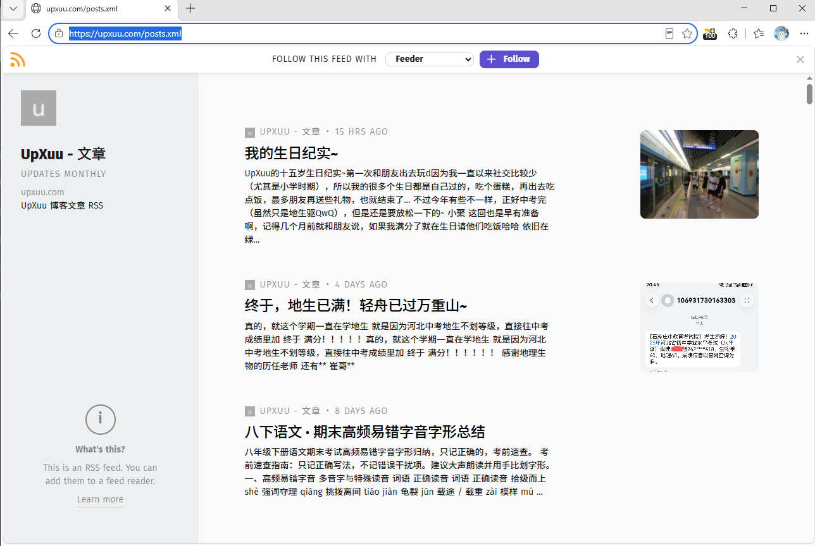Open the 我的生日纪实~ article title
The image size is (815, 546).
pos(292,153)
